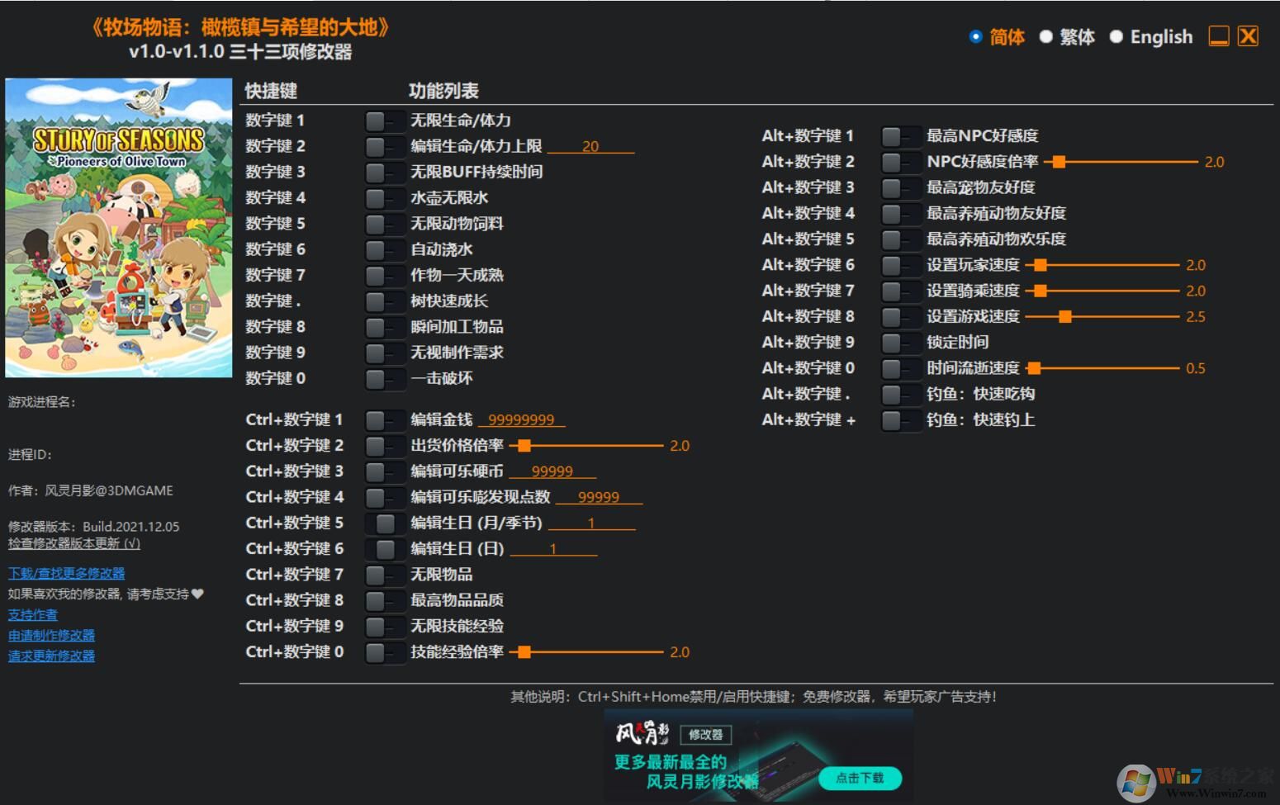
Task: Enable 作物一天成熟 cheat
Action: [384, 275]
